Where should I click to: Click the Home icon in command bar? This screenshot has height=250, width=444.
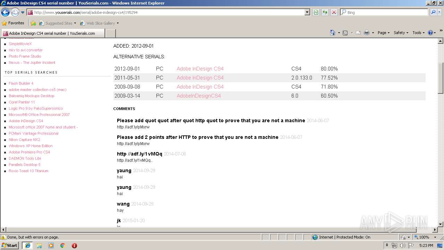[332, 33]
